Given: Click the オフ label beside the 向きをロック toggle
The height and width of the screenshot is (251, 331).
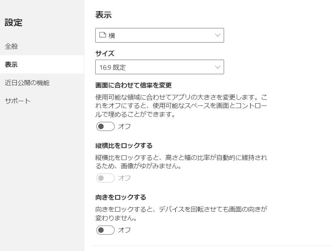Looking at the screenshot, I should tap(124, 230).
